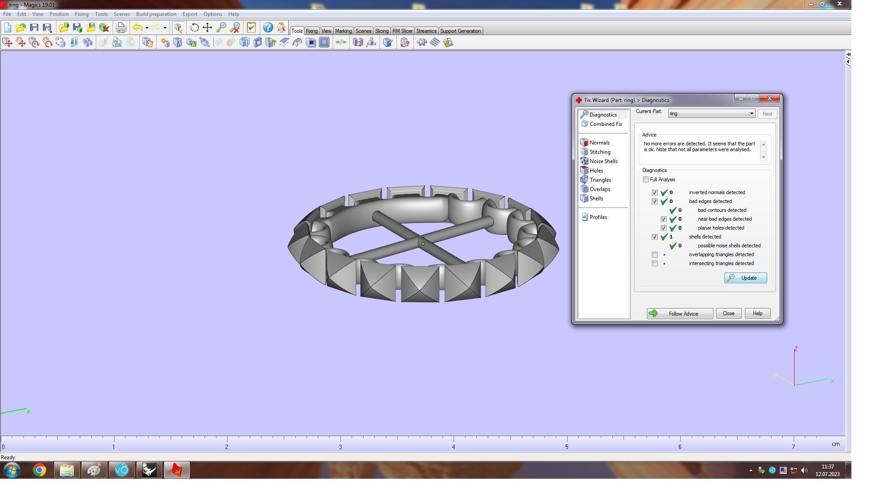Image resolution: width=878 pixels, height=492 pixels.
Task: Open the Redo history dropdown arrow
Action: (x=165, y=28)
